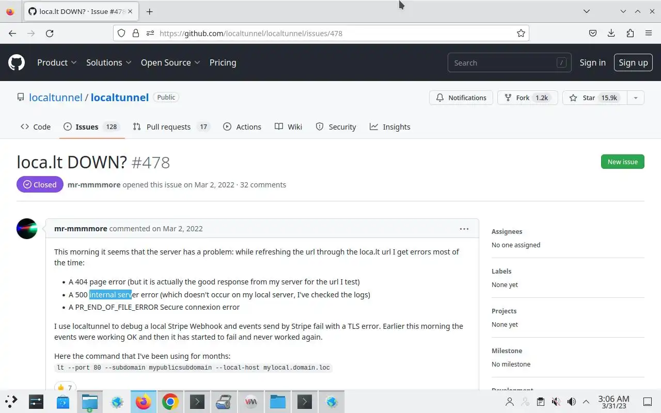Click the taskbar volume muted icon
The width and height of the screenshot is (661, 413).
coord(556,402)
